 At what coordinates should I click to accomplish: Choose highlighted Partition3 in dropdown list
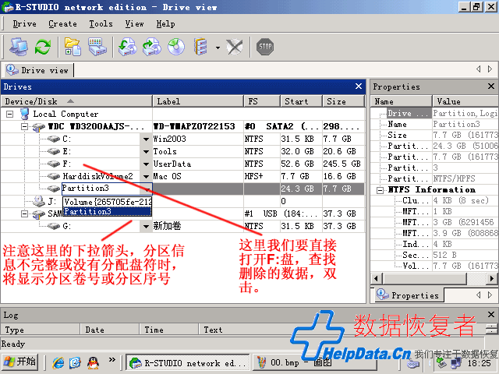108,211
